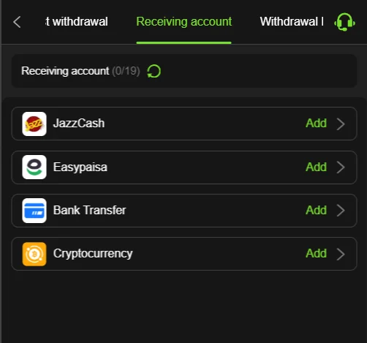Expand Easypaisa row chevron arrow
The image size is (367, 343).
[341, 167]
